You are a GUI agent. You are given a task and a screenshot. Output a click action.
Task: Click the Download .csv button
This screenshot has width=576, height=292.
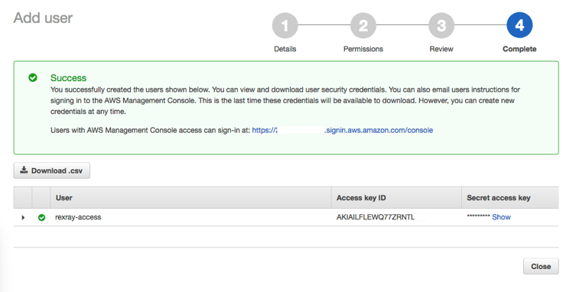pyautogui.click(x=52, y=170)
